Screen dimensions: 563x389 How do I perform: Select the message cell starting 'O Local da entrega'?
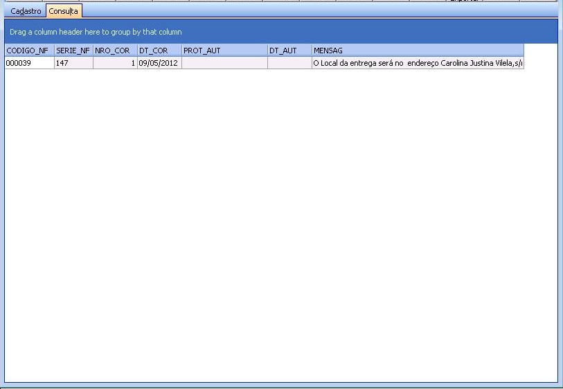pyautogui.click(x=417, y=63)
